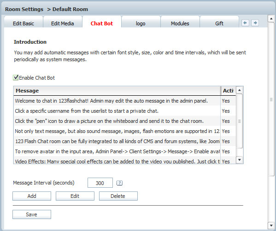Go to the Modules tab

[x=180, y=23]
